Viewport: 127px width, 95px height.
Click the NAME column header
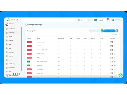click(x=38, y=38)
